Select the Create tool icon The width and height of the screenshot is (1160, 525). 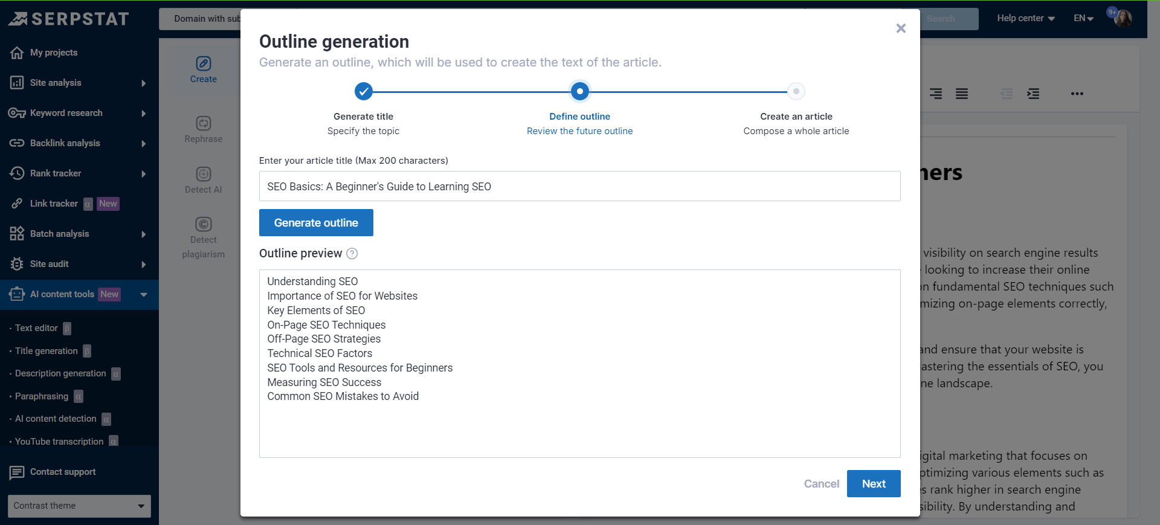[204, 63]
